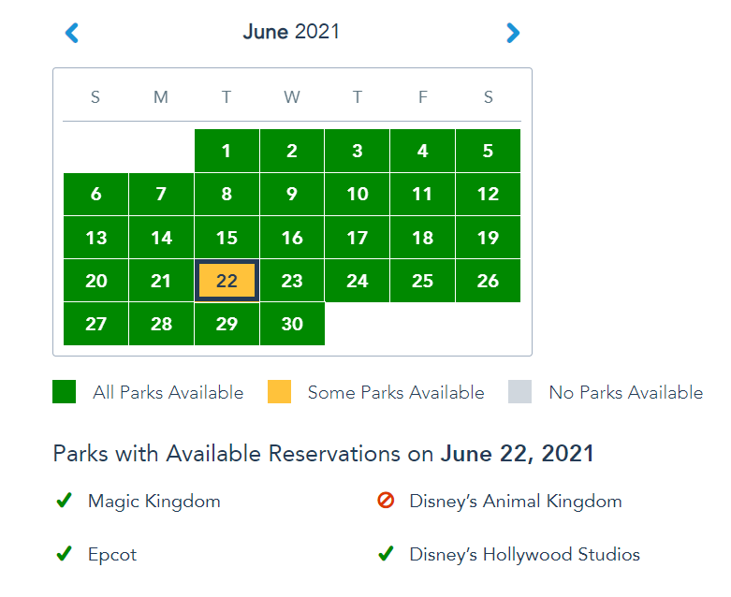Viewport: 731px width, 597px height.
Task: Click the June 2021 month heading
Action: (x=291, y=32)
